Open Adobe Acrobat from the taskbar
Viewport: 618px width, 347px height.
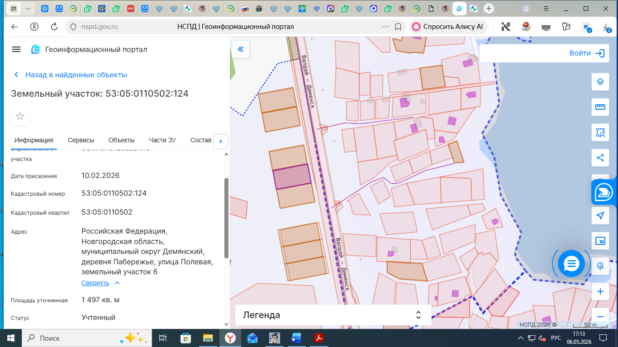[319, 338]
